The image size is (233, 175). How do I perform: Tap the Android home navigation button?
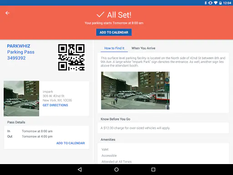tap(116, 170)
